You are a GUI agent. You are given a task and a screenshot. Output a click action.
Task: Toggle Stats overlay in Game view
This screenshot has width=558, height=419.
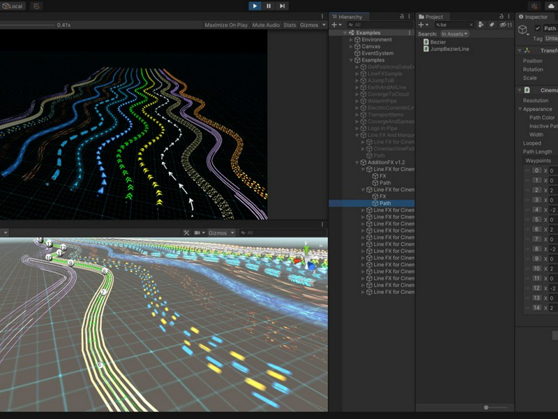289,25
